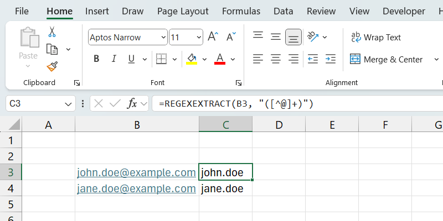Click the Cut scissors icon
This screenshot has width=443, height=221.
coord(52,32)
